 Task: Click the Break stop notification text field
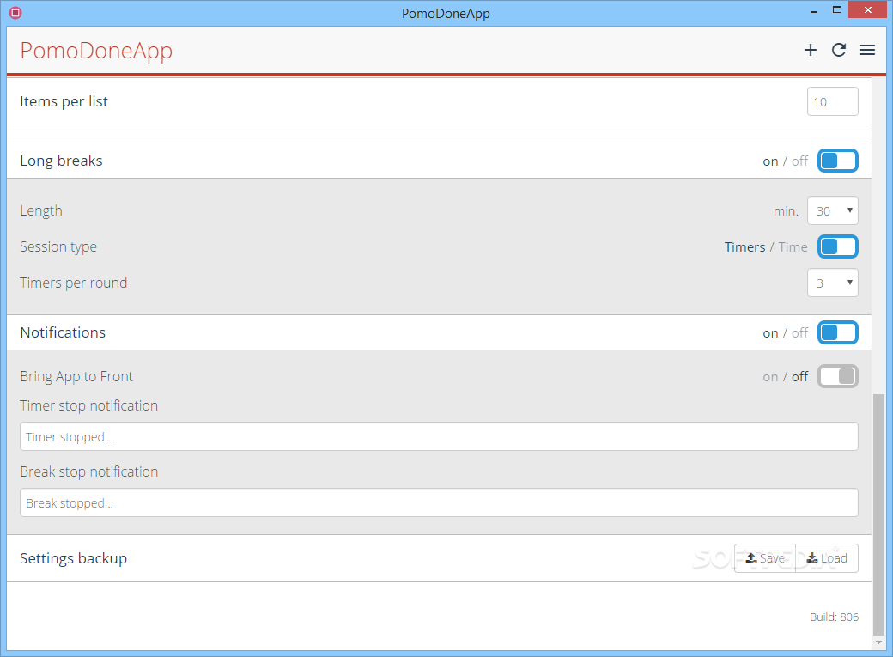pos(439,502)
